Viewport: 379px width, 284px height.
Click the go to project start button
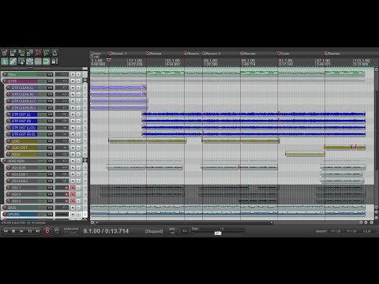click(6, 231)
